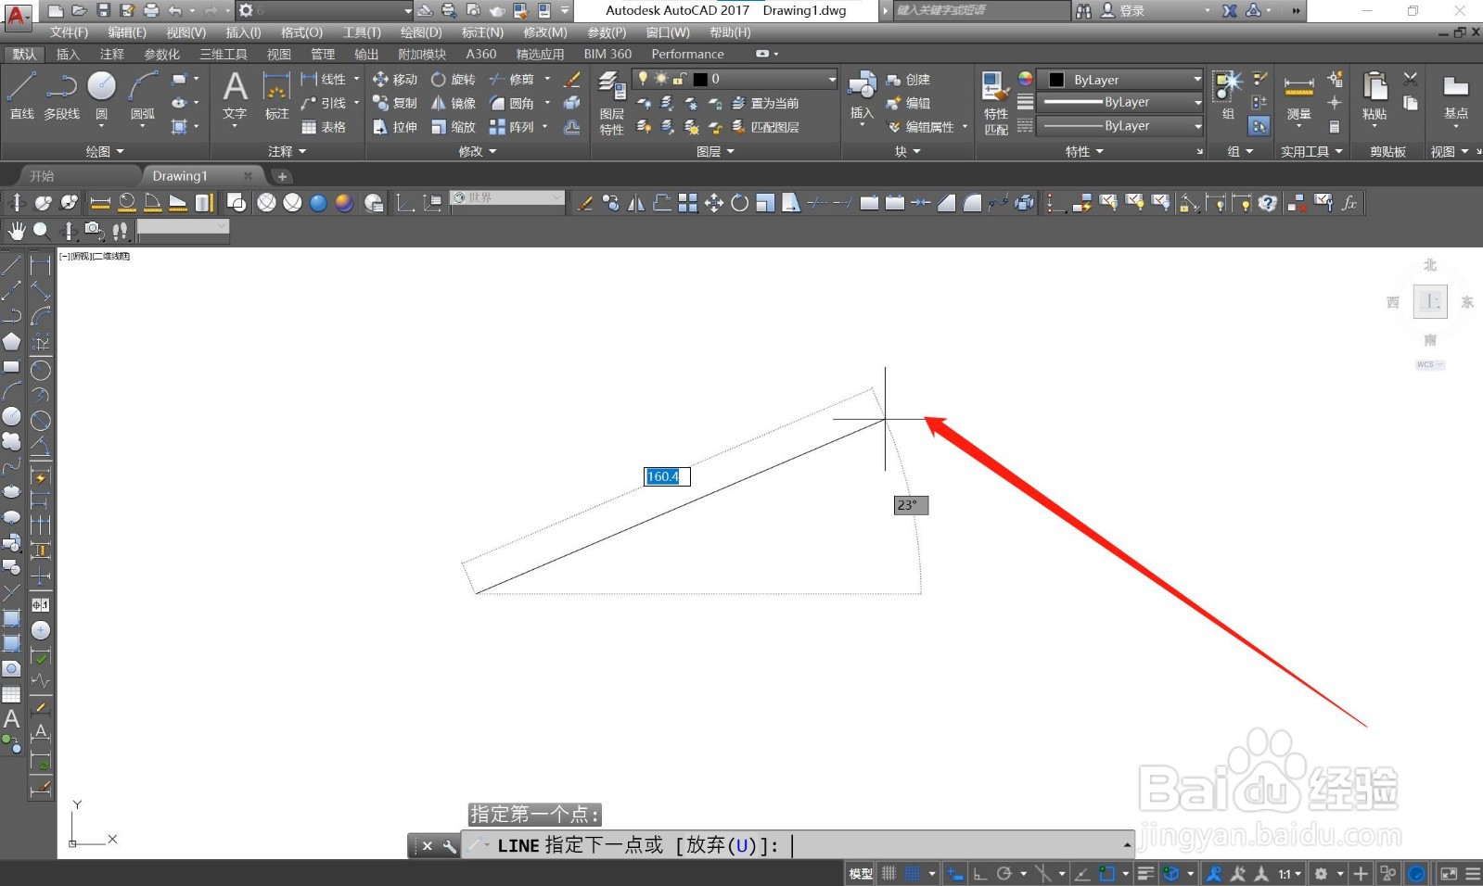Switch to the 插入 ribbon tab
The image size is (1483, 886).
[68, 54]
